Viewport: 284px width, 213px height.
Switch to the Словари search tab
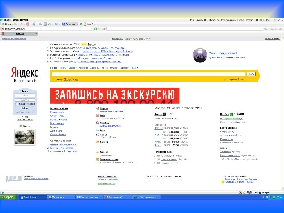(95, 68)
